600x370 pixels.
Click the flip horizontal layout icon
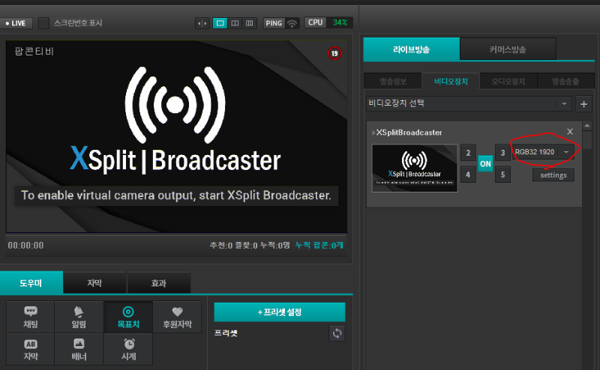point(202,23)
